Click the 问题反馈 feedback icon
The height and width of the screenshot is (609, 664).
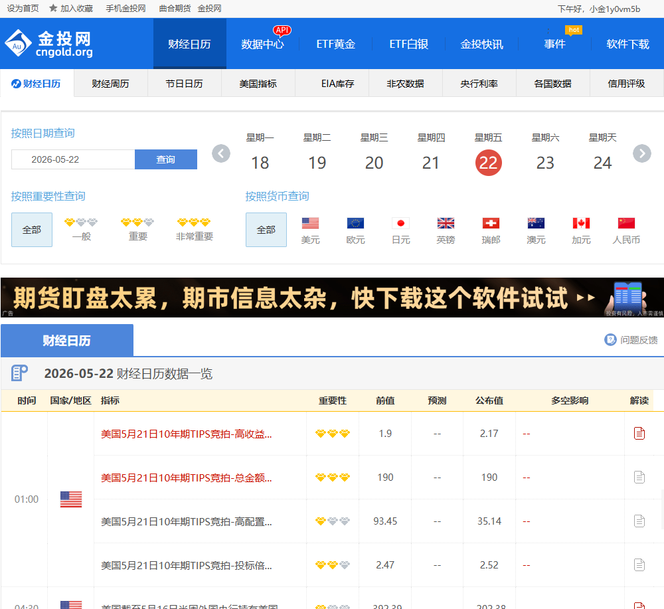(610, 339)
